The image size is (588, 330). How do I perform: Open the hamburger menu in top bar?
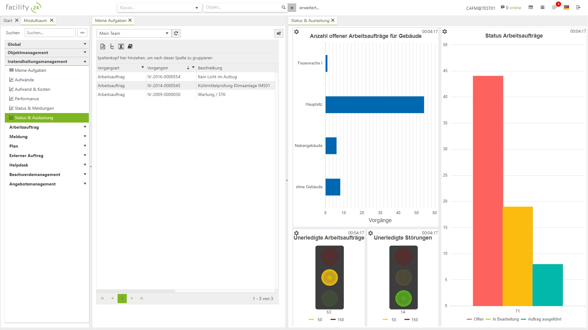(542, 7)
